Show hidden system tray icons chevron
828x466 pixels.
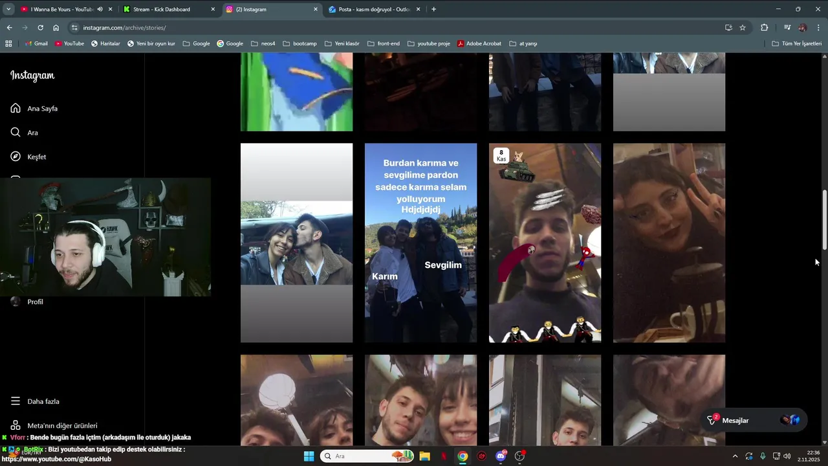click(x=735, y=456)
